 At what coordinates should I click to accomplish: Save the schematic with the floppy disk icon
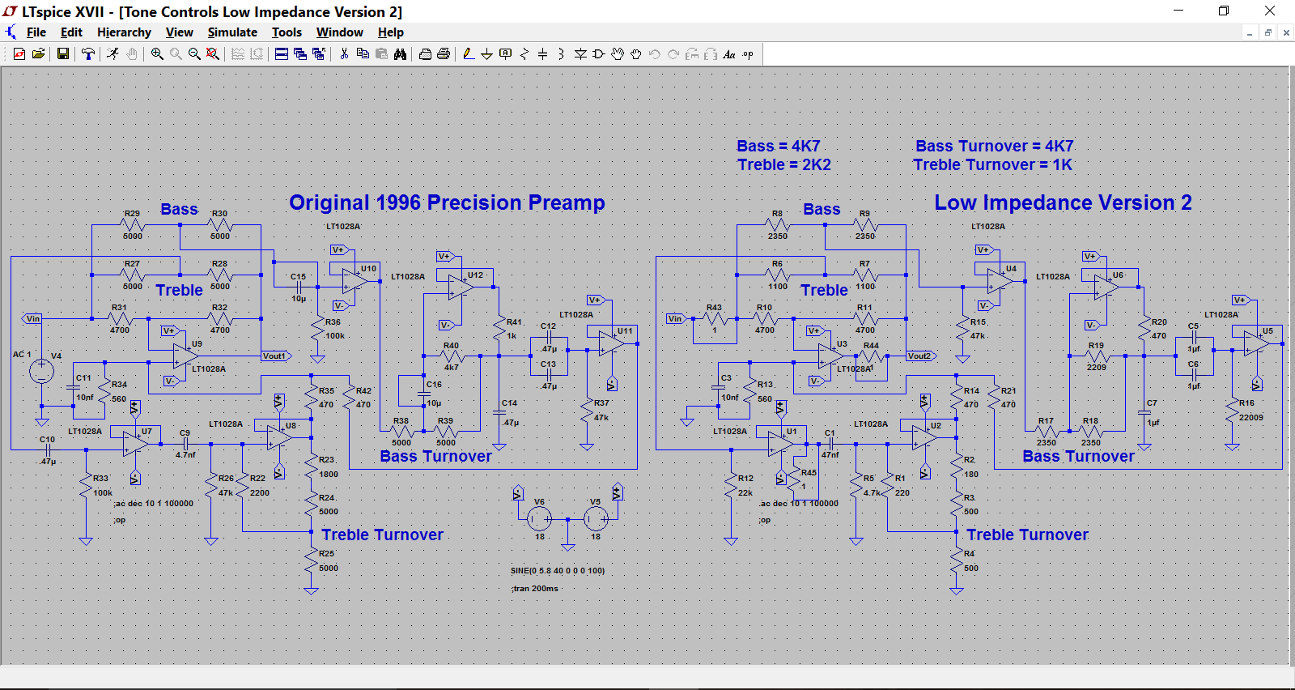pos(62,54)
